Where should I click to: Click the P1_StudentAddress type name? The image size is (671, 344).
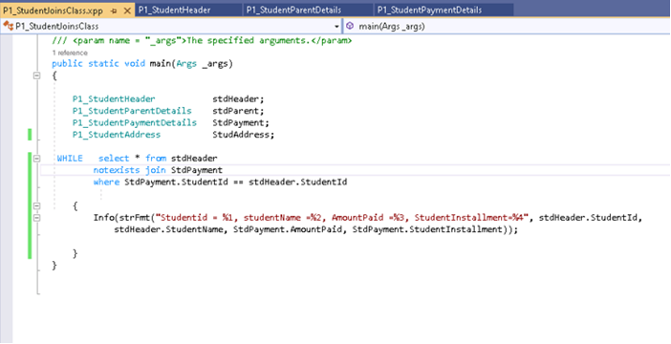(117, 135)
